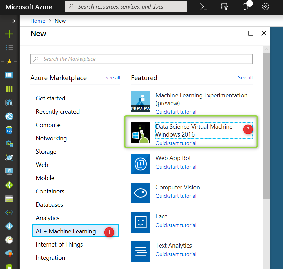Viewport: 283px width, 269px height.
Task: View notifications via the bell icon
Action: click(245, 6)
